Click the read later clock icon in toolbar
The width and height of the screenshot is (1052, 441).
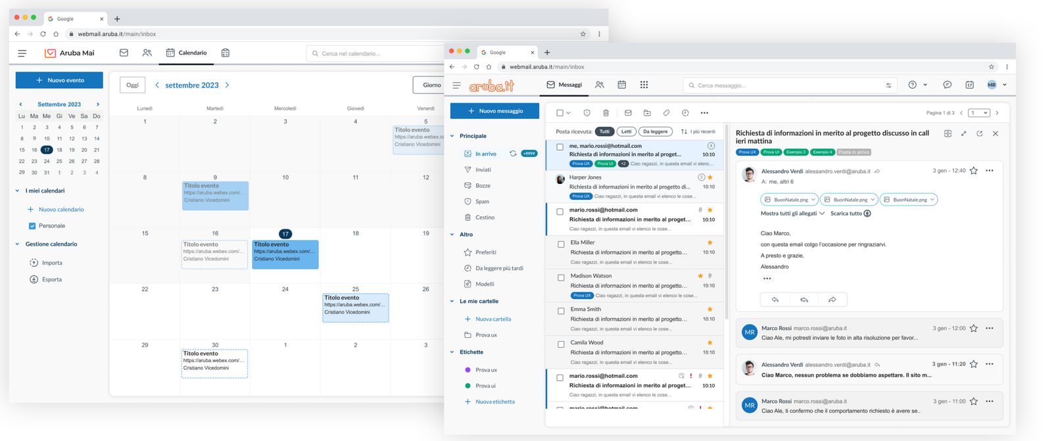tap(685, 113)
